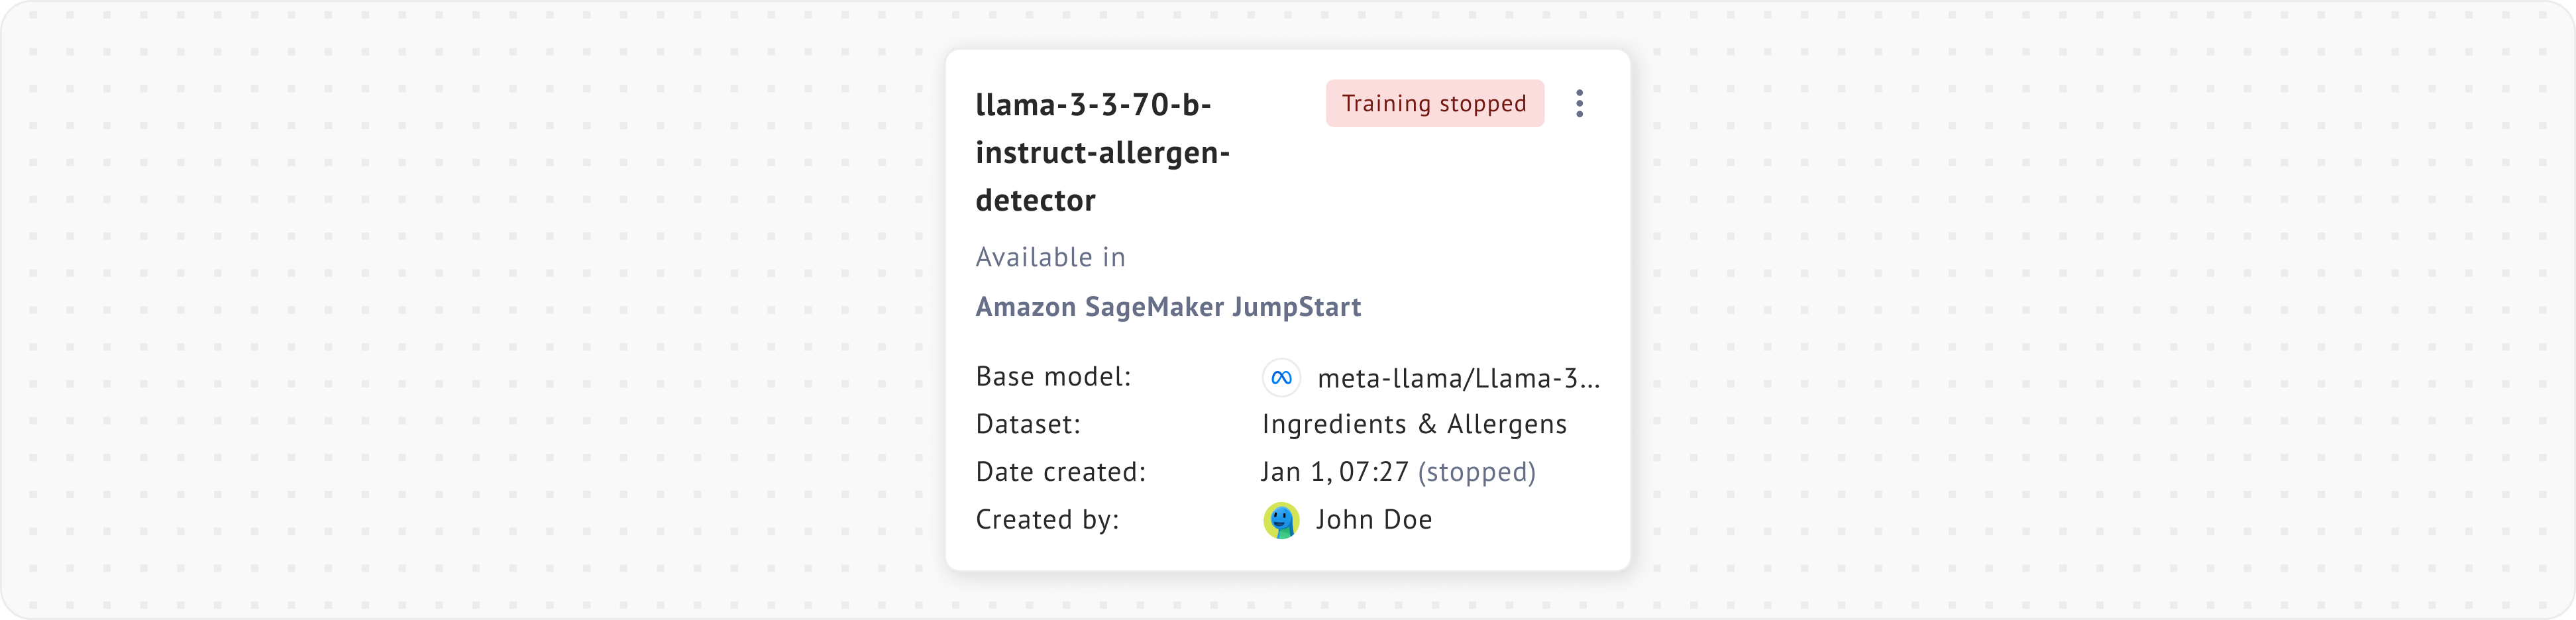
Task: Click John Doe's avatar icon
Action: 1281,520
